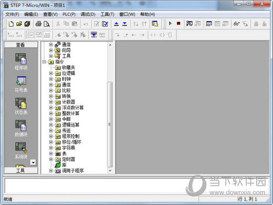273x205 pixels.
Task: Open the 调试(D) menu
Action: click(x=88, y=14)
